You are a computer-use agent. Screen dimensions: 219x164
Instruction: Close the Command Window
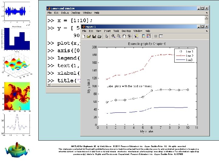207,9
